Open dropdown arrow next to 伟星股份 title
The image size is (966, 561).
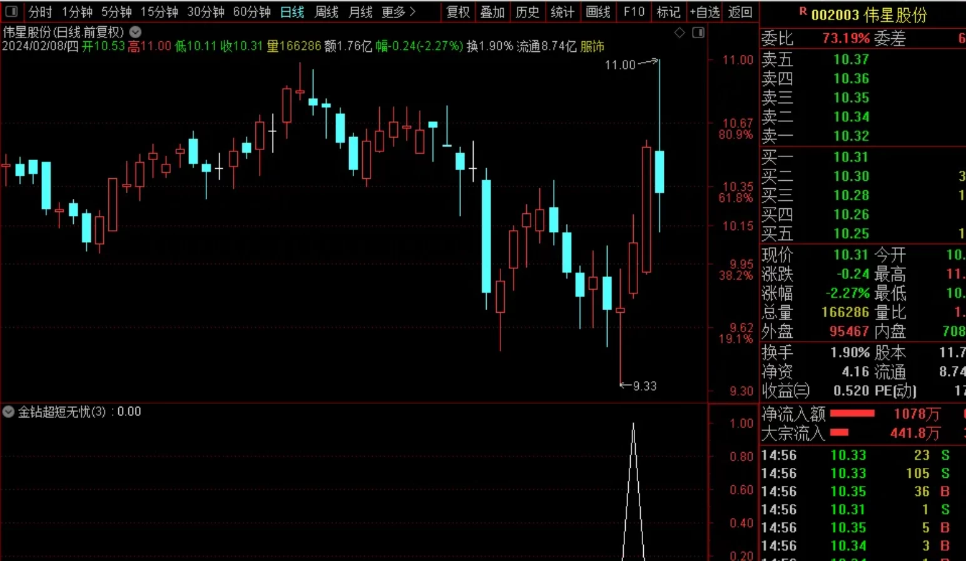pyautogui.click(x=135, y=32)
